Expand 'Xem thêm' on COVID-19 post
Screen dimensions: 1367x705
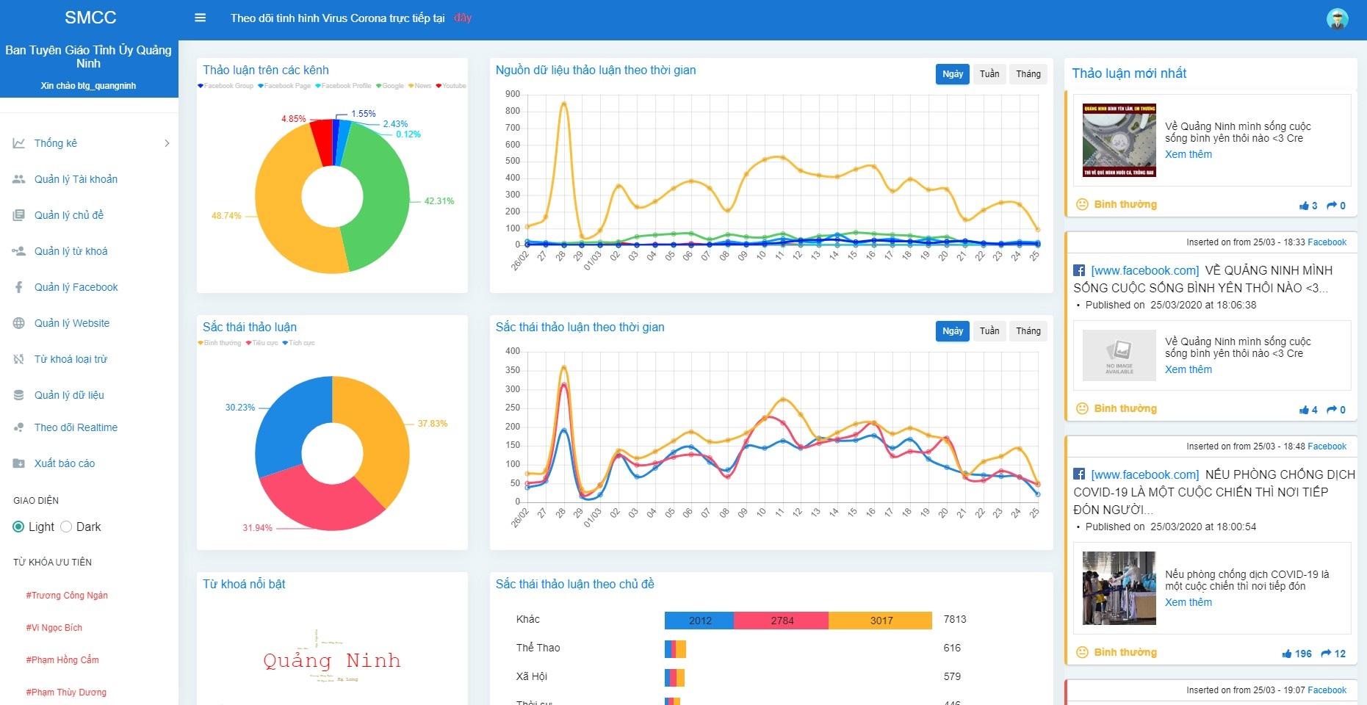pos(1188,602)
